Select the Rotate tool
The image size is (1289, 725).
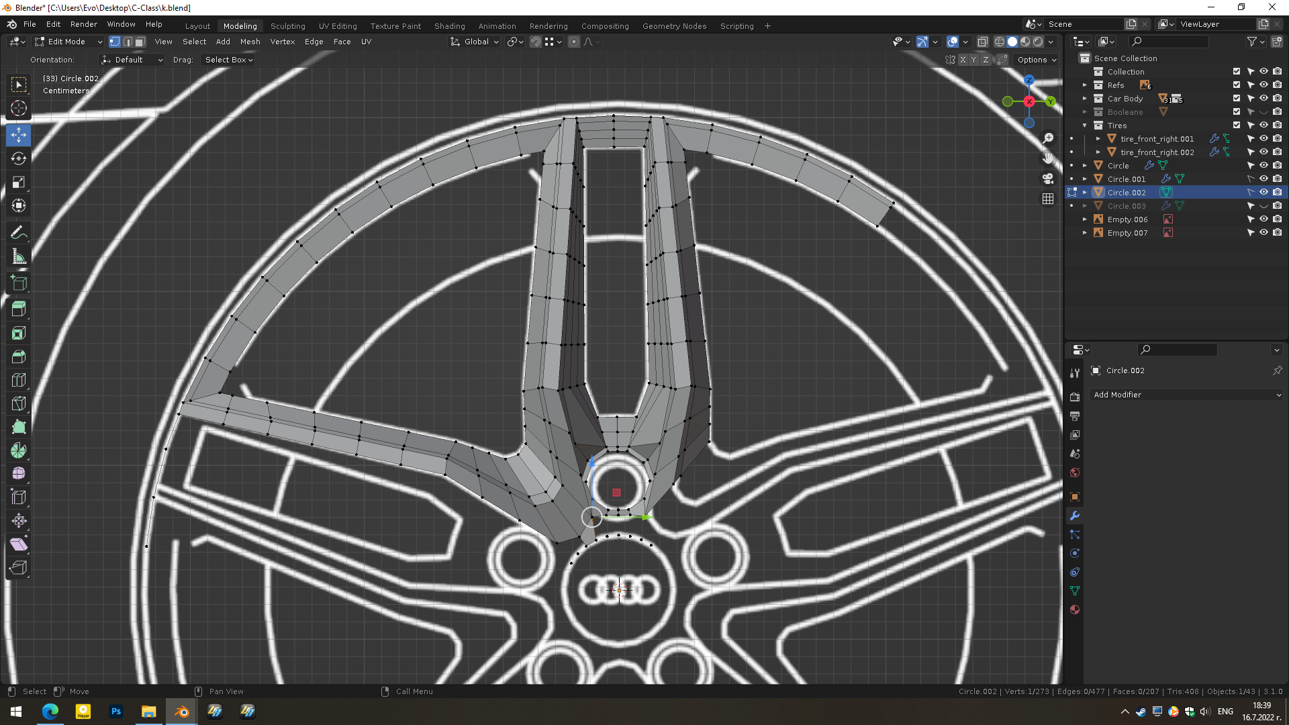[19, 158]
